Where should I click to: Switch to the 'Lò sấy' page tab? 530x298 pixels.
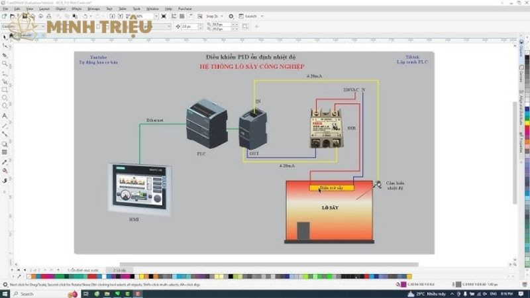pyautogui.click(x=119, y=270)
